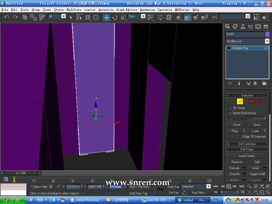Image resolution: width=272 pixels, height=204 pixels.
Task: Click Use Pivot Point Center icon
Action: click(x=150, y=17)
